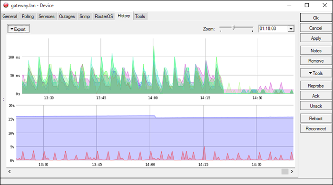The height and width of the screenshot is (185, 333).
Task: Click the 14:30 label on the lower graph
Action: point(256,165)
